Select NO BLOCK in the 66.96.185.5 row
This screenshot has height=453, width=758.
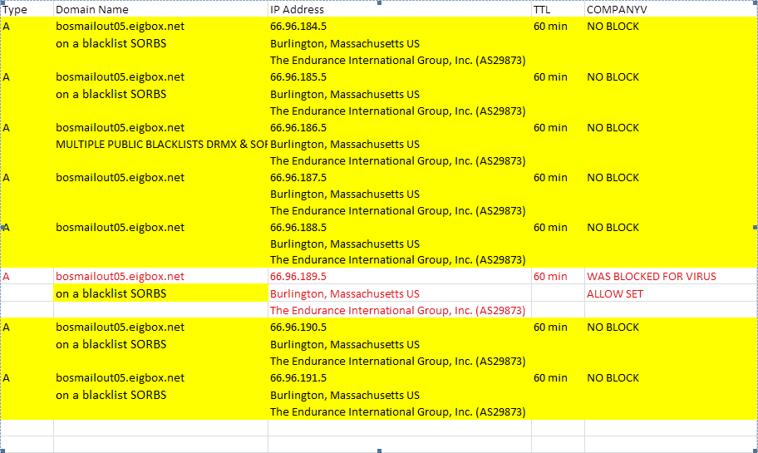(x=671, y=76)
